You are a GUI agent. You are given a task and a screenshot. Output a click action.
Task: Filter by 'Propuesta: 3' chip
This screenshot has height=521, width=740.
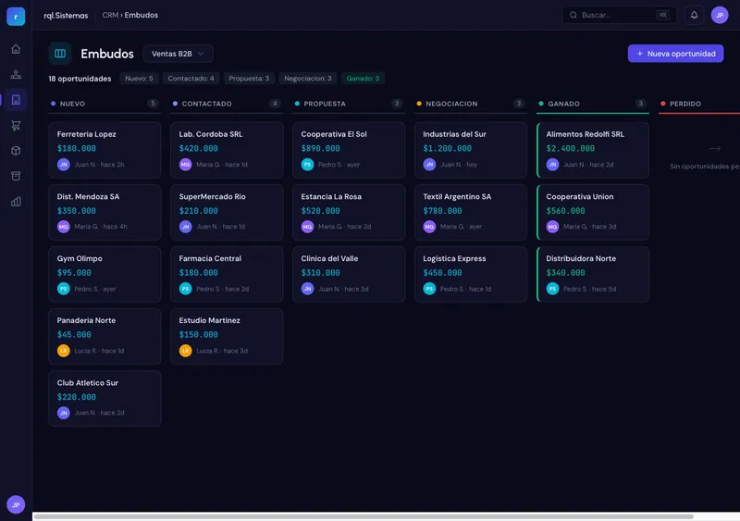[x=249, y=79]
